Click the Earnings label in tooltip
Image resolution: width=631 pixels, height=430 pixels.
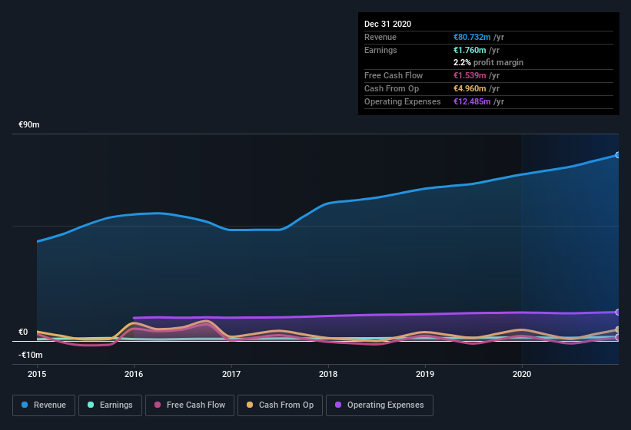380,50
